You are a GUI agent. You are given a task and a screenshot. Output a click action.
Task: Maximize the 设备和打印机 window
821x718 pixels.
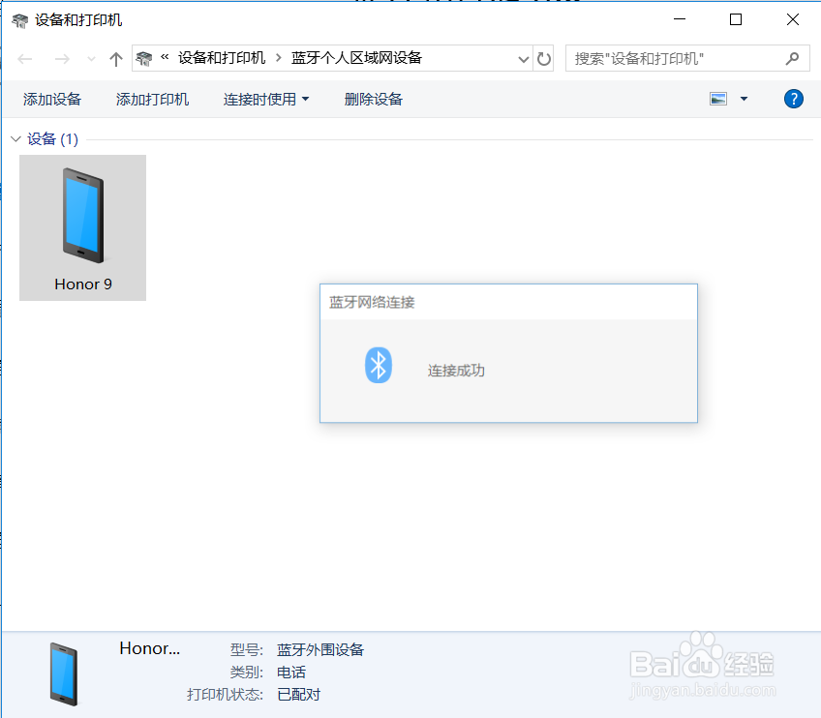(736, 19)
